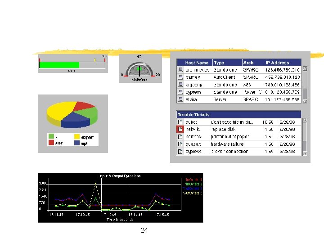Select host name 'archimedes'
324x243 pixels.
point(198,70)
